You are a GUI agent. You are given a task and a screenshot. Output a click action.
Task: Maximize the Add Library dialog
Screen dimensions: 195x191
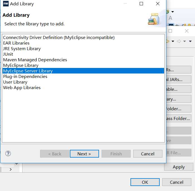click(x=141, y=4)
